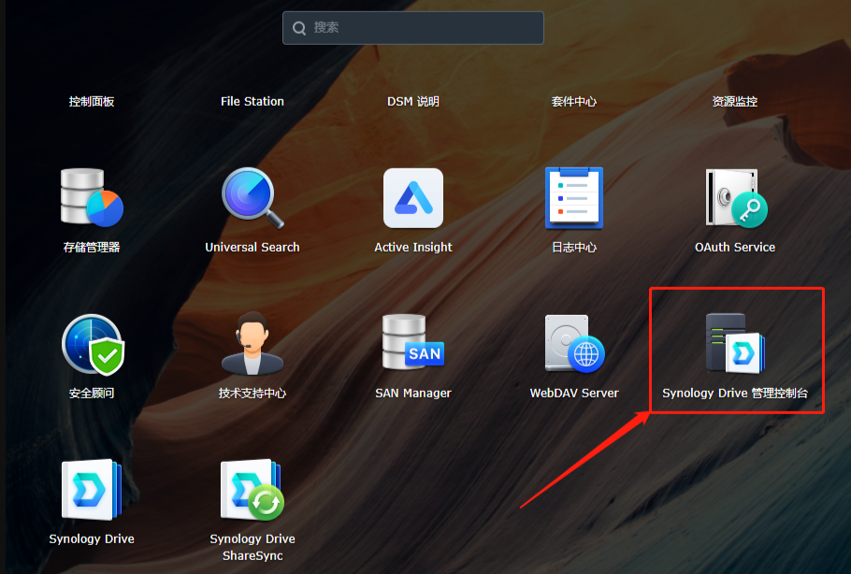The image size is (851, 574).
Task: Open Support Center (技术支持中心) icon
Action: 252,344
